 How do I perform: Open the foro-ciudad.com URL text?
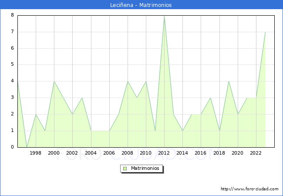click(x=249, y=189)
